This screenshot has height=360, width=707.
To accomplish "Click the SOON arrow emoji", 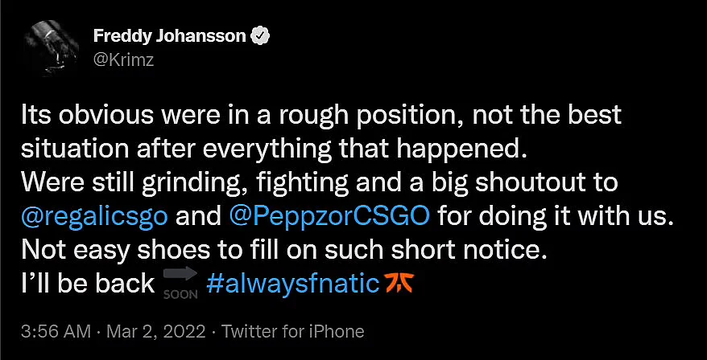I will (x=180, y=284).
